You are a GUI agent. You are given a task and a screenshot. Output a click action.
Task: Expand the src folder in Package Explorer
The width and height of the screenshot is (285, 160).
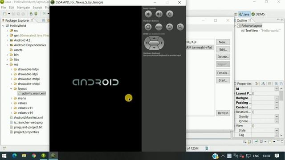point(7,31)
